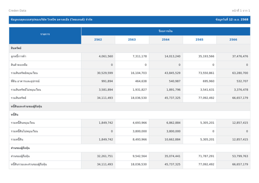
Task: Select the date label ข้อมูลวันที่ 12 เม.ย. 2568
Action: point(232,20)
